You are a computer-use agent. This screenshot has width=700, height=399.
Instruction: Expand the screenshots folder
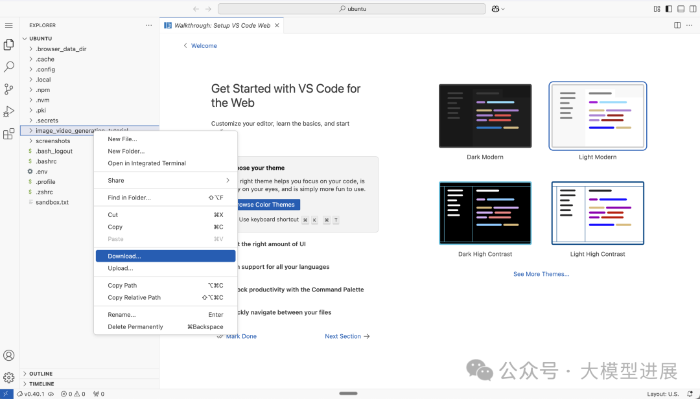tap(52, 141)
